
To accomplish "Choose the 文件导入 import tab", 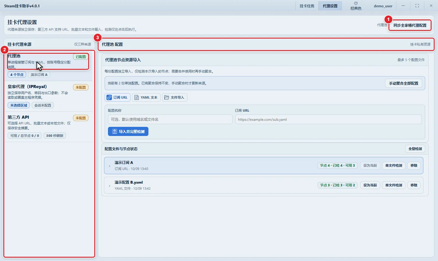I will coord(175,97).
